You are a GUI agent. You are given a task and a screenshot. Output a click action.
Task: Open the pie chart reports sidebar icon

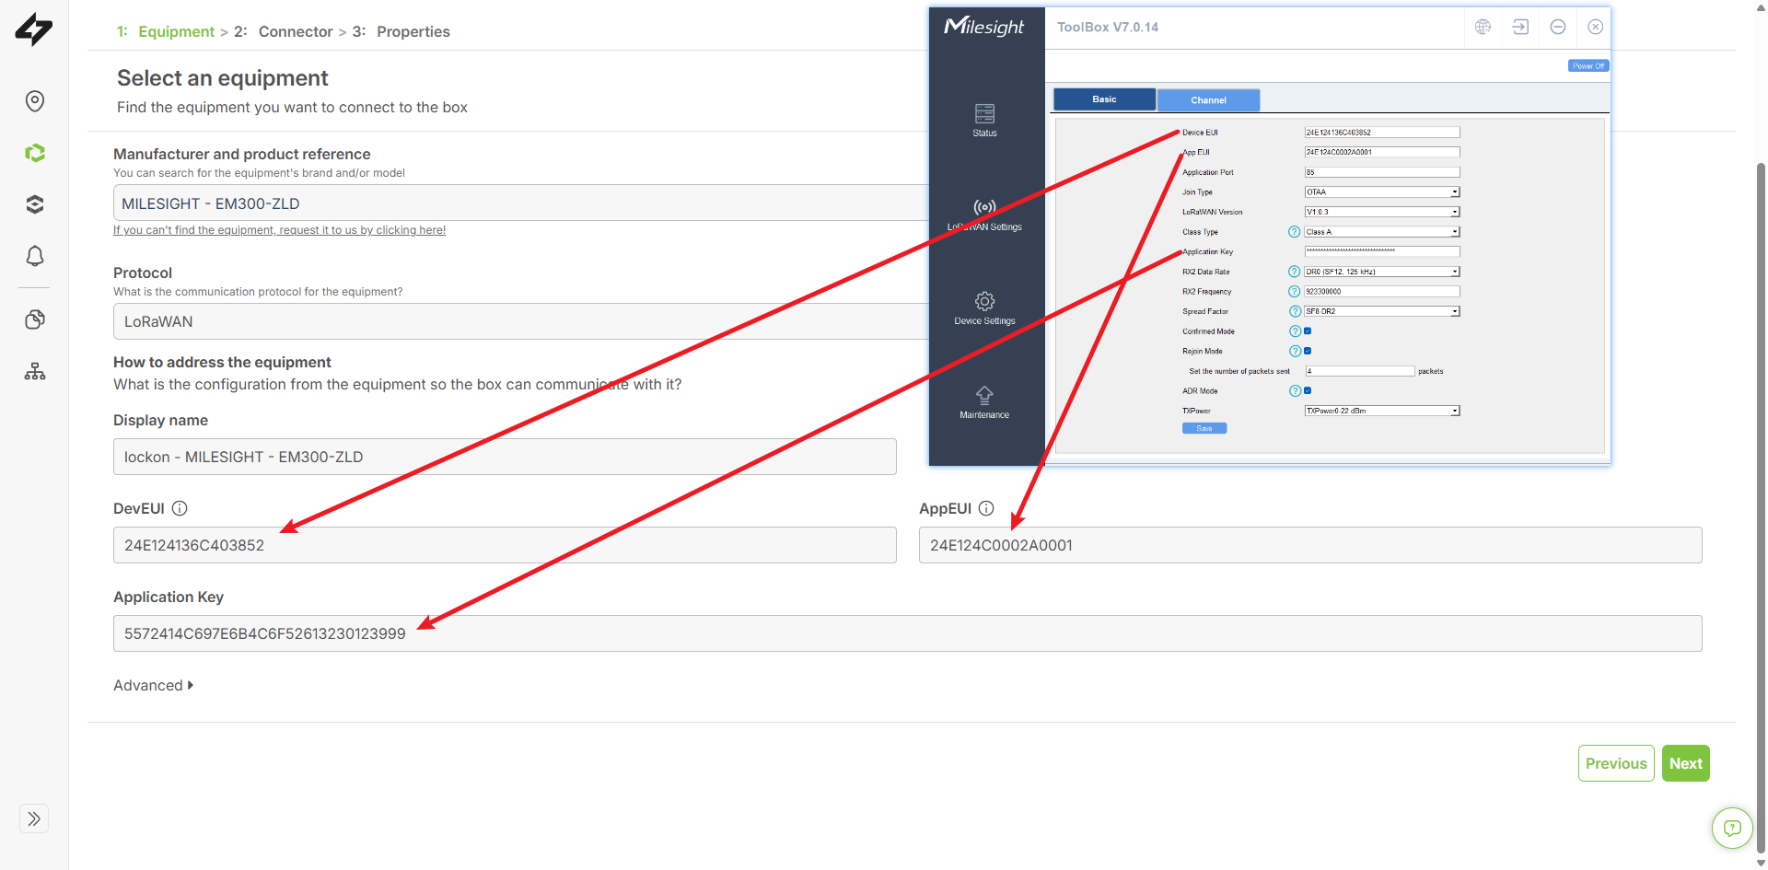coord(35,319)
